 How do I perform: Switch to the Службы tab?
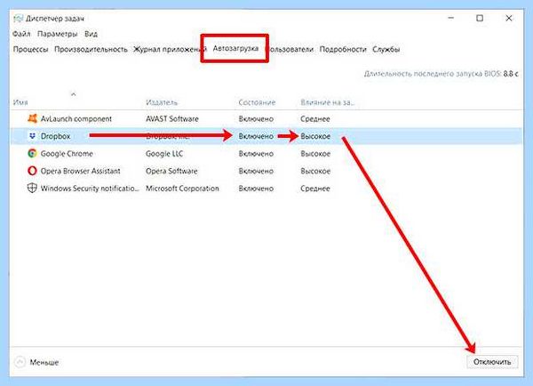pos(386,49)
